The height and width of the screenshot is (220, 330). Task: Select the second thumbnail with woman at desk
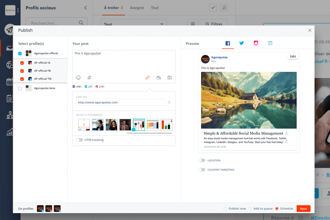point(98,125)
